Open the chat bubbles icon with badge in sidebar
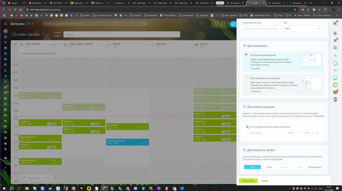This screenshot has width=342, height=191. pyautogui.click(x=5, y=93)
